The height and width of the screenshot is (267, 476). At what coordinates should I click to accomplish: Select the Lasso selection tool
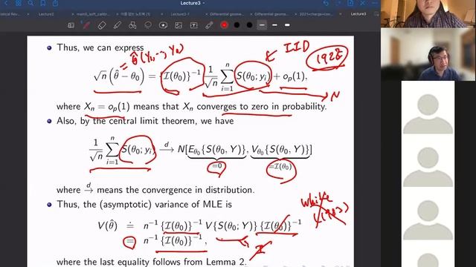coord(148,25)
